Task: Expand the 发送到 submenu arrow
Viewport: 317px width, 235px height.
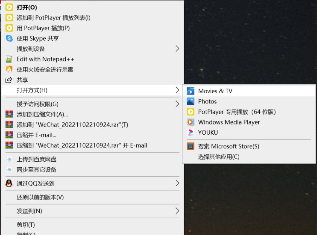Action: pyautogui.click(x=177, y=211)
